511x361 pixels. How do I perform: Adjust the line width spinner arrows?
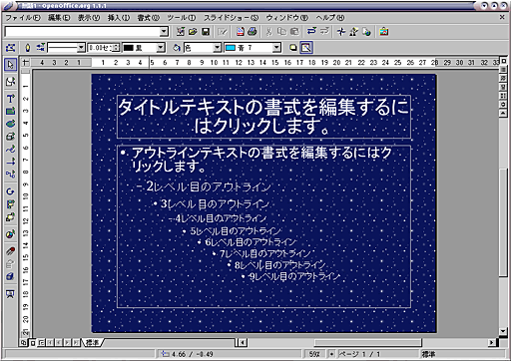[116, 48]
